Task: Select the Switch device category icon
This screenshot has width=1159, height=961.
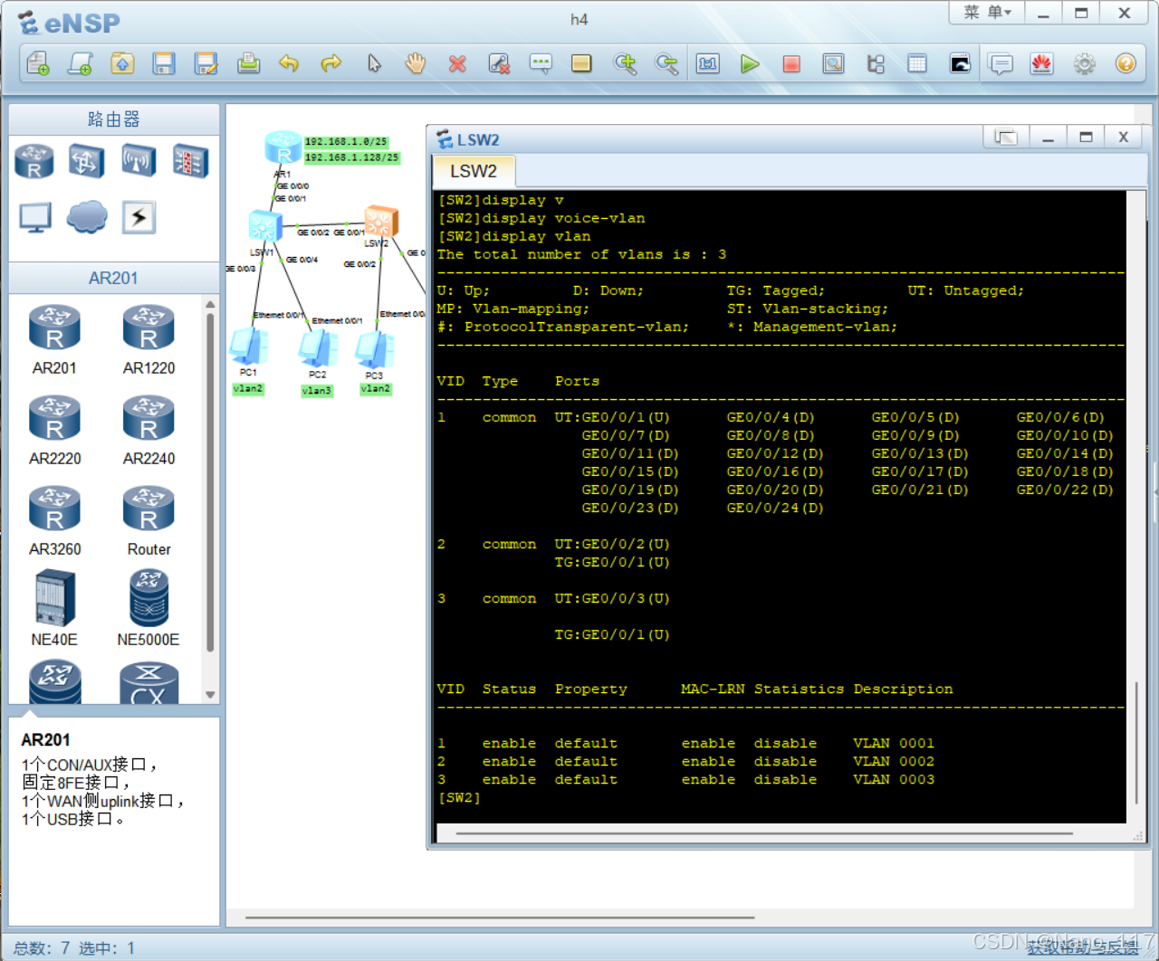Action: pyautogui.click(x=86, y=162)
